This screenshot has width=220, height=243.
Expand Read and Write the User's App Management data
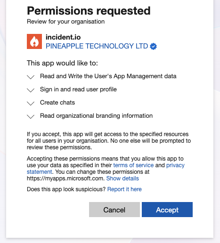[31, 77]
